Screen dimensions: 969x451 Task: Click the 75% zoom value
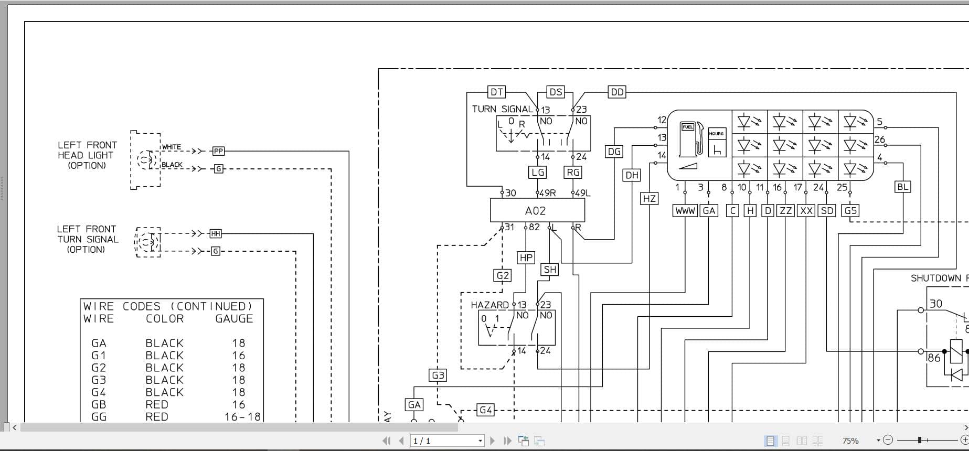coord(850,441)
